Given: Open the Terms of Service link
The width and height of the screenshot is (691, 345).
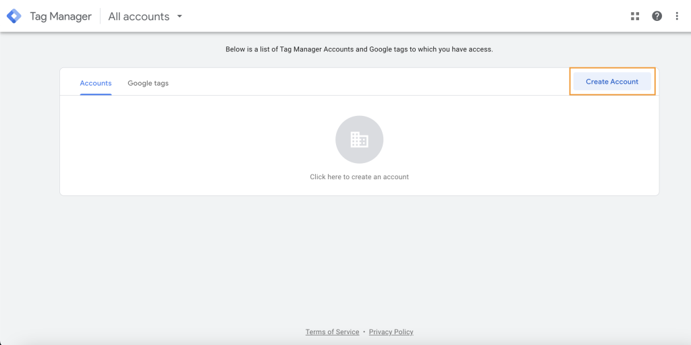Looking at the screenshot, I should (x=332, y=332).
